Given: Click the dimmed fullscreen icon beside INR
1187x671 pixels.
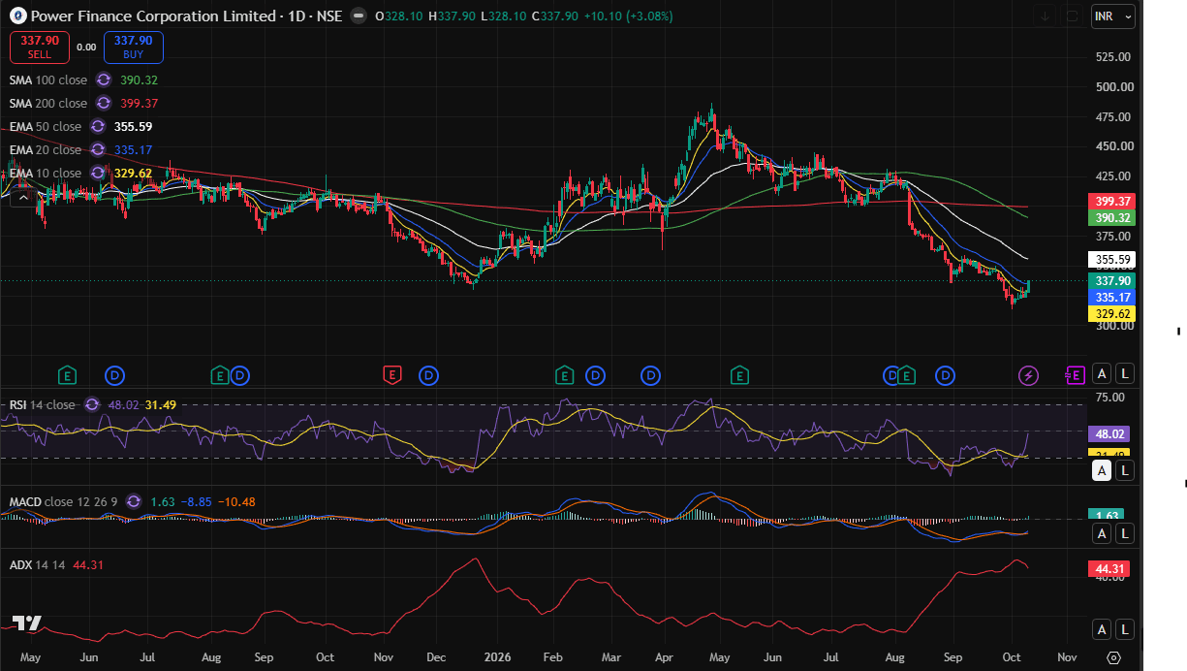Looking at the screenshot, I should click(x=1073, y=16).
